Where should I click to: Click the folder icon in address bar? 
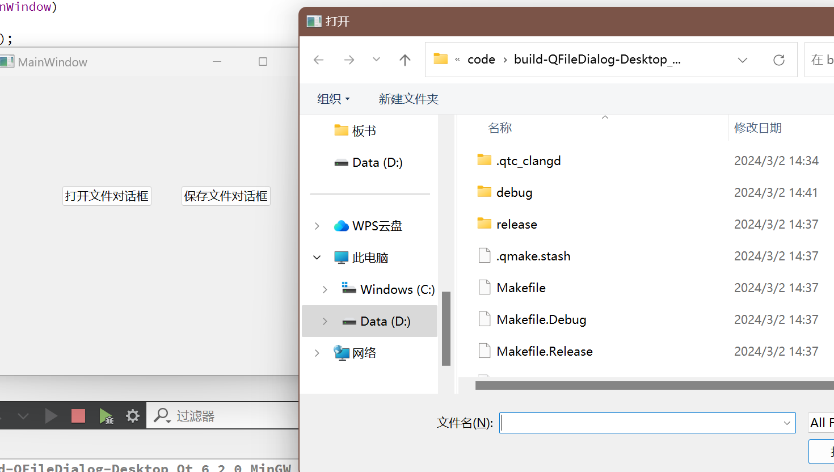441,59
